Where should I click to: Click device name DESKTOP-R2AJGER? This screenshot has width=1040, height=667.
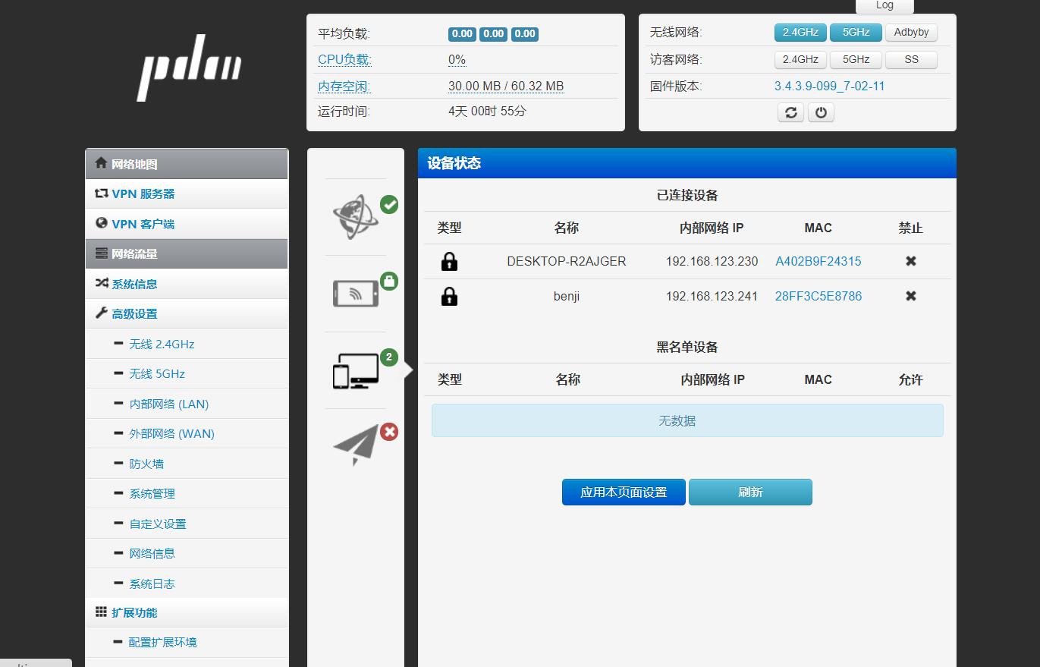(567, 261)
